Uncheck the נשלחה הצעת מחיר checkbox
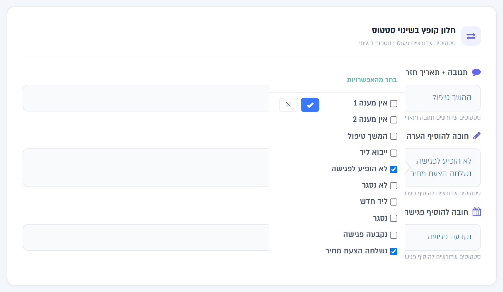The image size is (503, 292). (394, 251)
